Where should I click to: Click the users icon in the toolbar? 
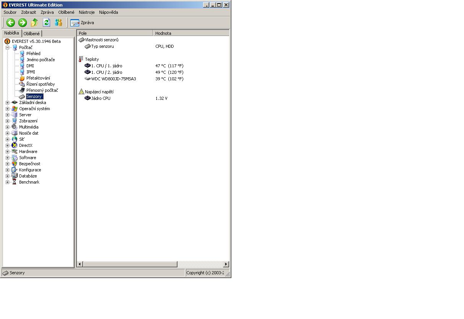click(58, 23)
